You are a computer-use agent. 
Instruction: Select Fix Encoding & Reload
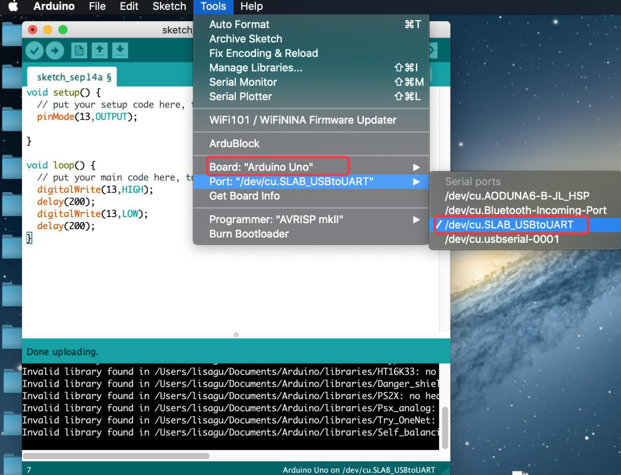(x=311, y=53)
